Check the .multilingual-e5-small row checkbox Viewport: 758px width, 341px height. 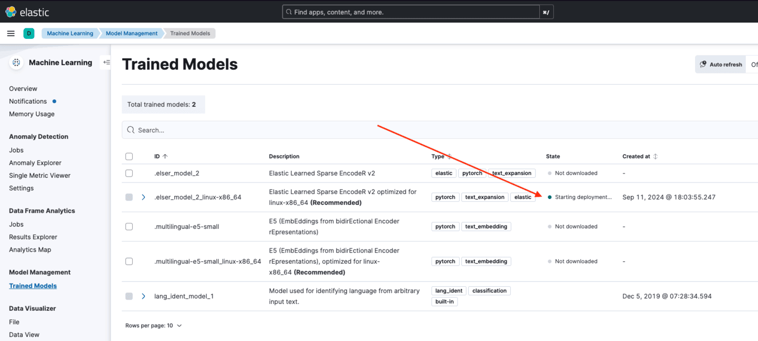129,226
